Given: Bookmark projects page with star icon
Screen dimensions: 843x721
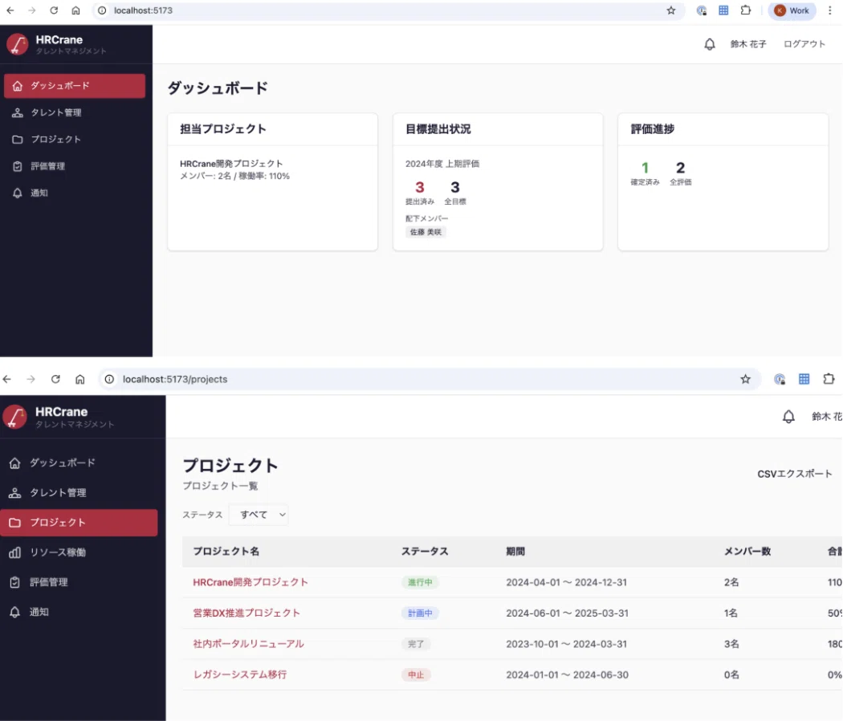Looking at the screenshot, I should (745, 379).
